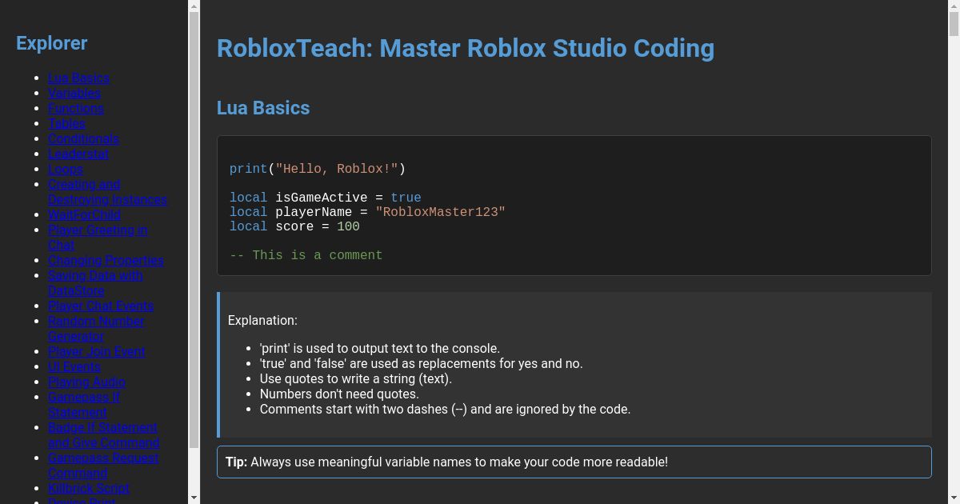The height and width of the screenshot is (504, 960).
Task: Select the Player Join Event link
Action: 97,351
